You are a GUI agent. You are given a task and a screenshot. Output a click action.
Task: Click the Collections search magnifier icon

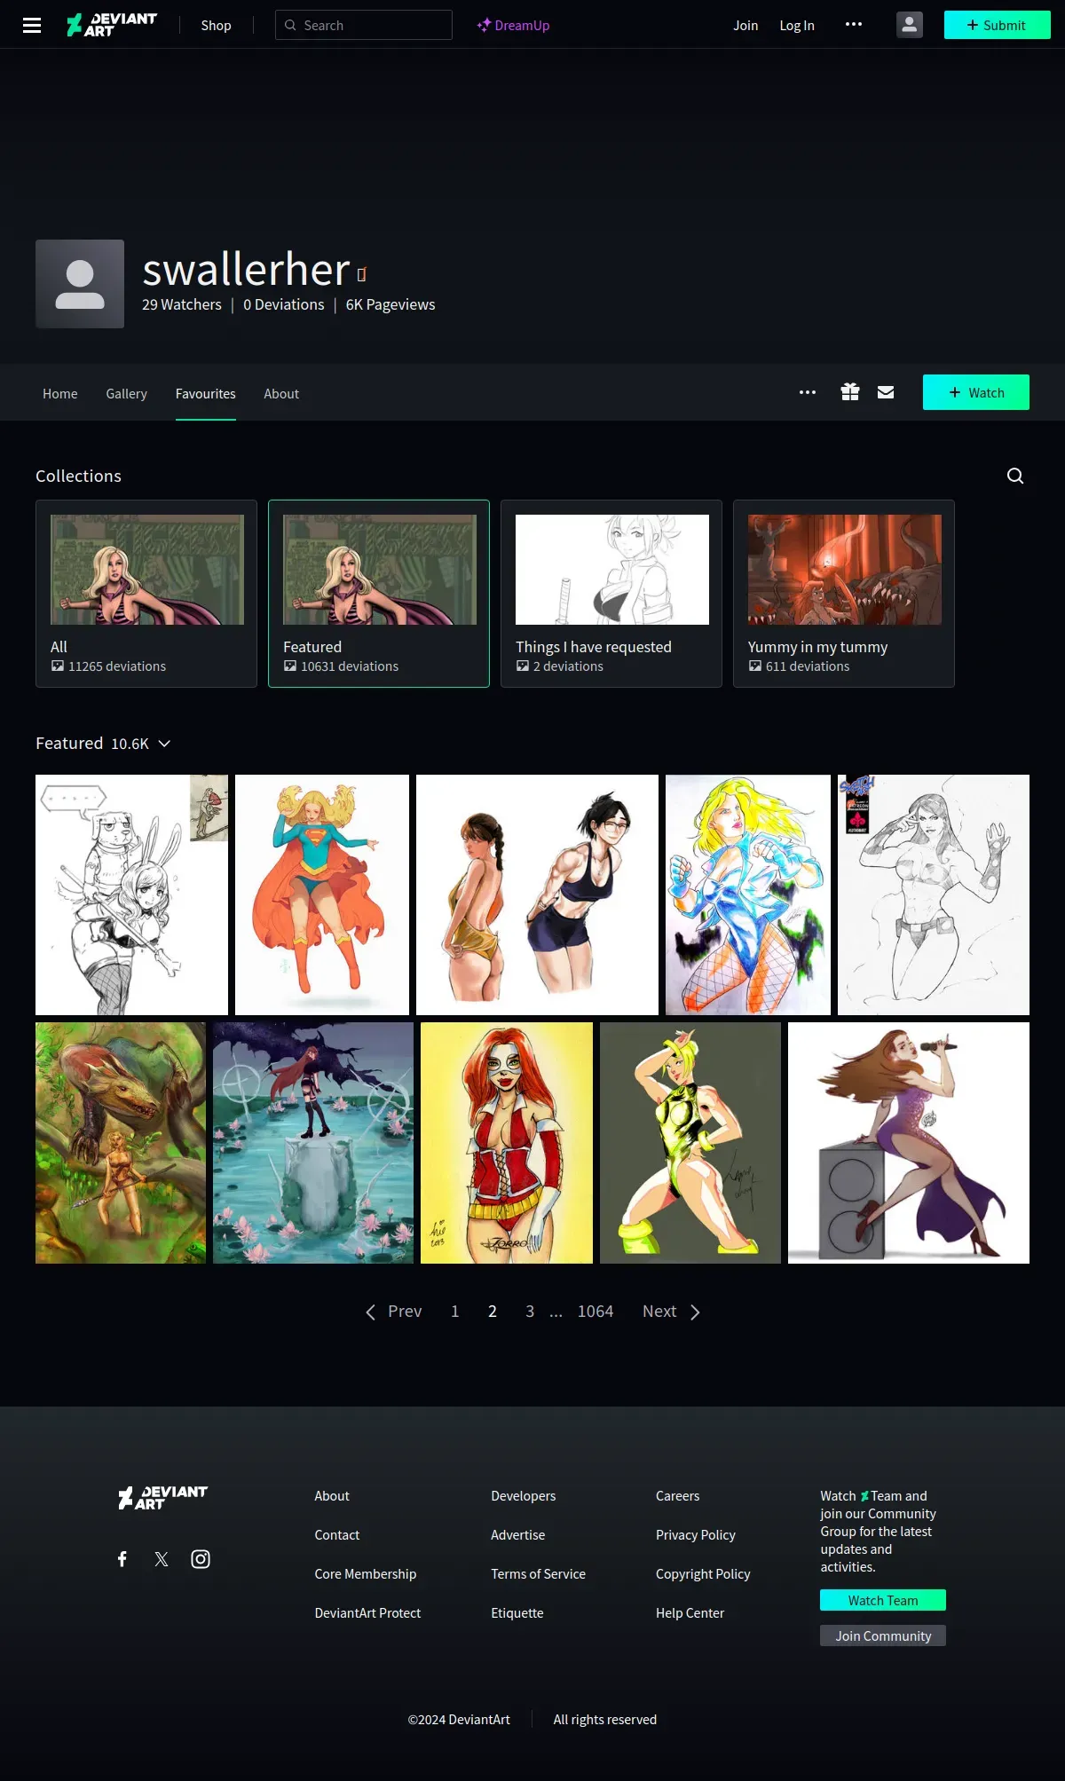click(x=1015, y=476)
